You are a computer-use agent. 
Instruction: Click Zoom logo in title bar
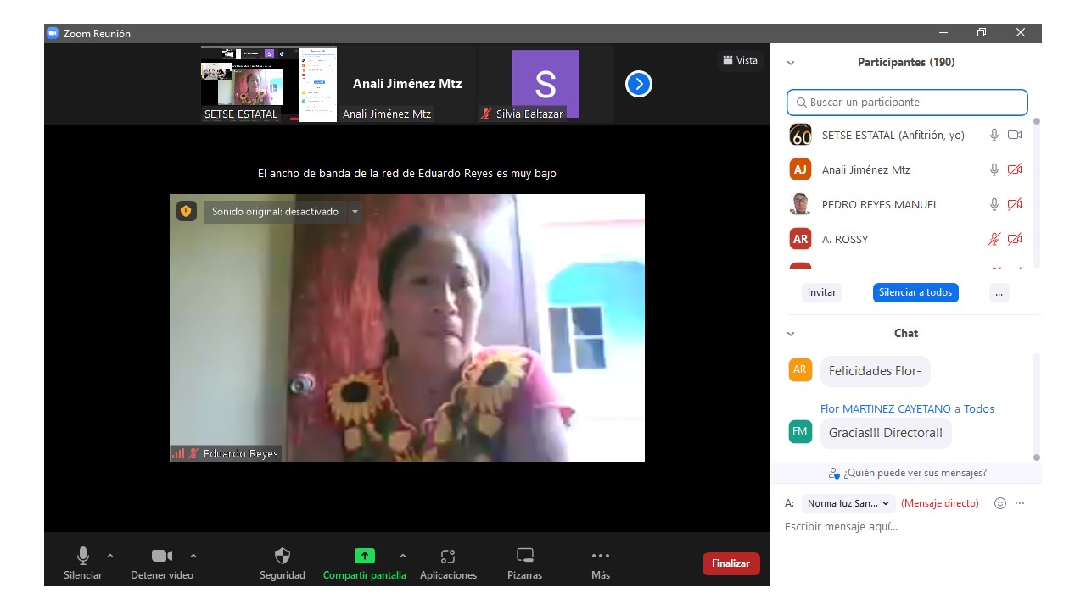tap(53, 33)
